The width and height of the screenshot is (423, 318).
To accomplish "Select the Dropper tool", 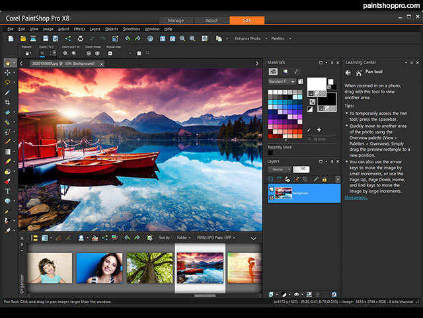I will pos(7,93).
